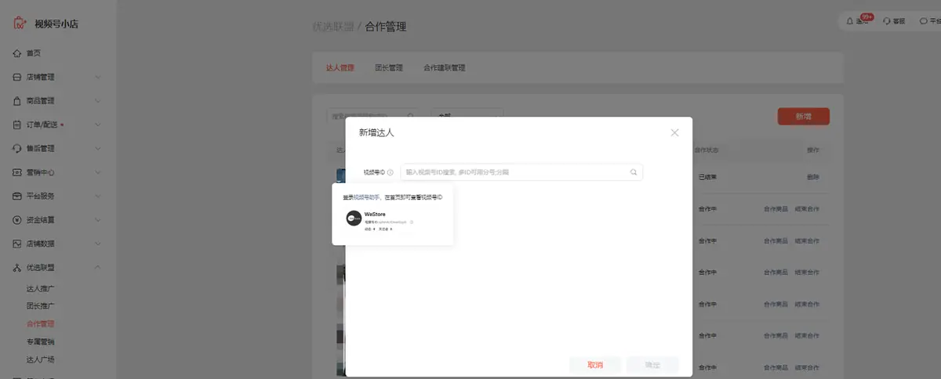Open 达人广场 submenu item
The width and height of the screenshot is (941, 379).
[41, 359]
